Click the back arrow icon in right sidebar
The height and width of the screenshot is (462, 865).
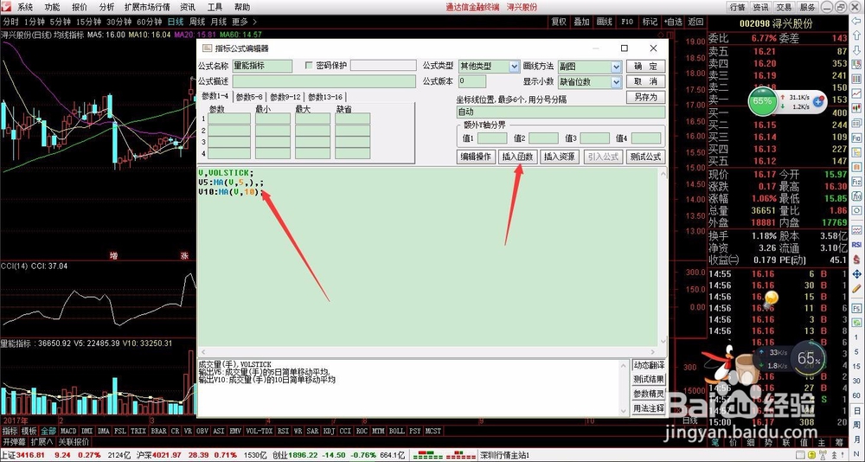856,21
